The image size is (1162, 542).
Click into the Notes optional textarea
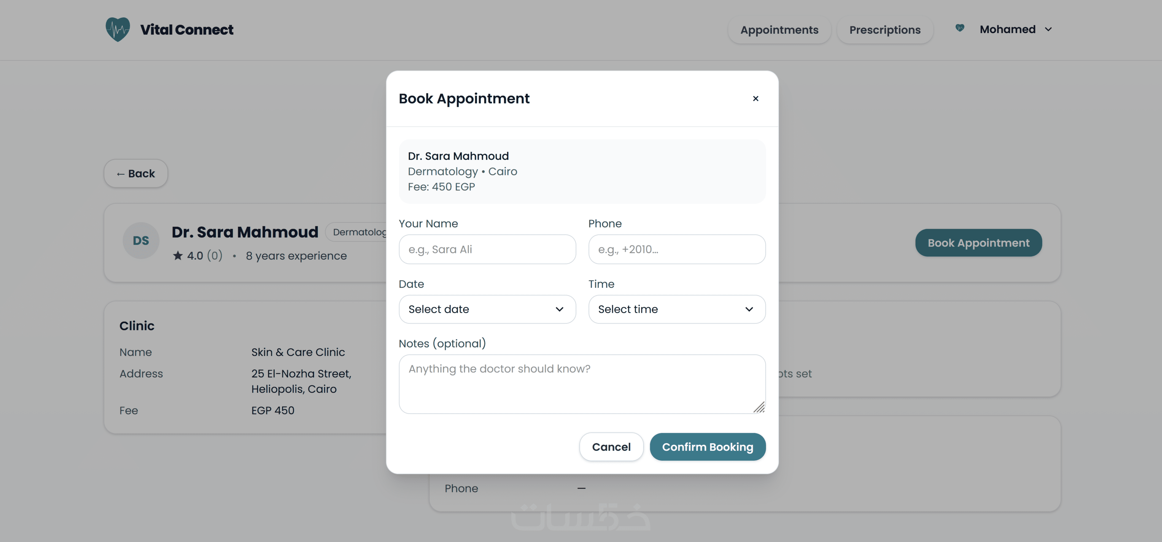pyautogui.click(x=582, y=384)
